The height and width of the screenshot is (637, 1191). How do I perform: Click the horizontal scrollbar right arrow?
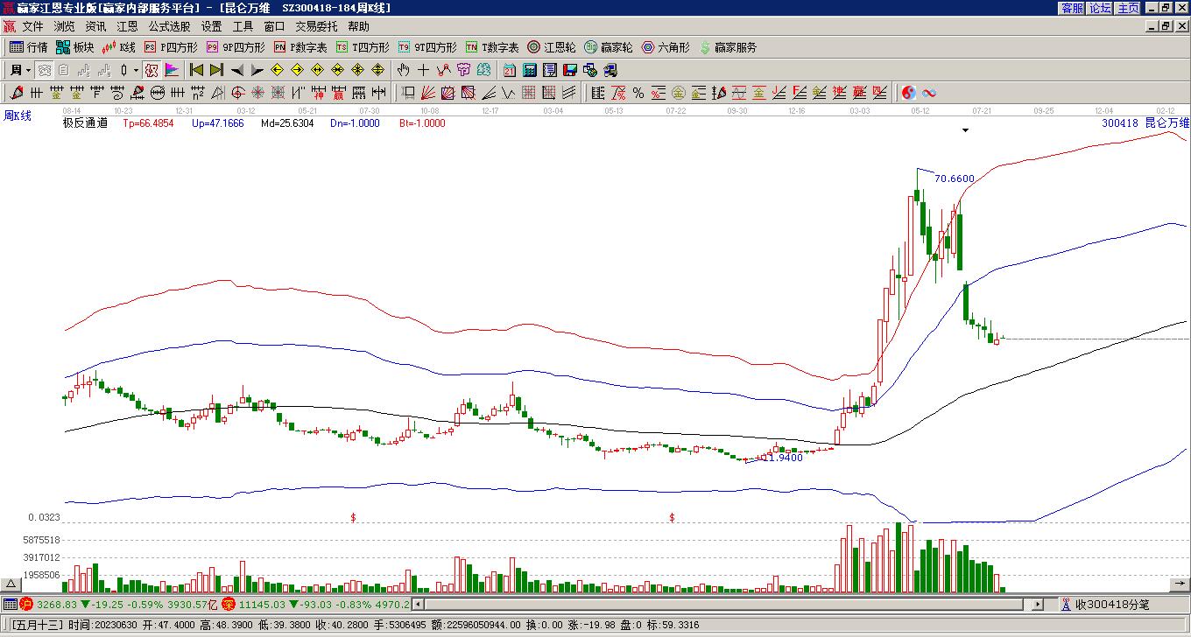click(1038, 604)
